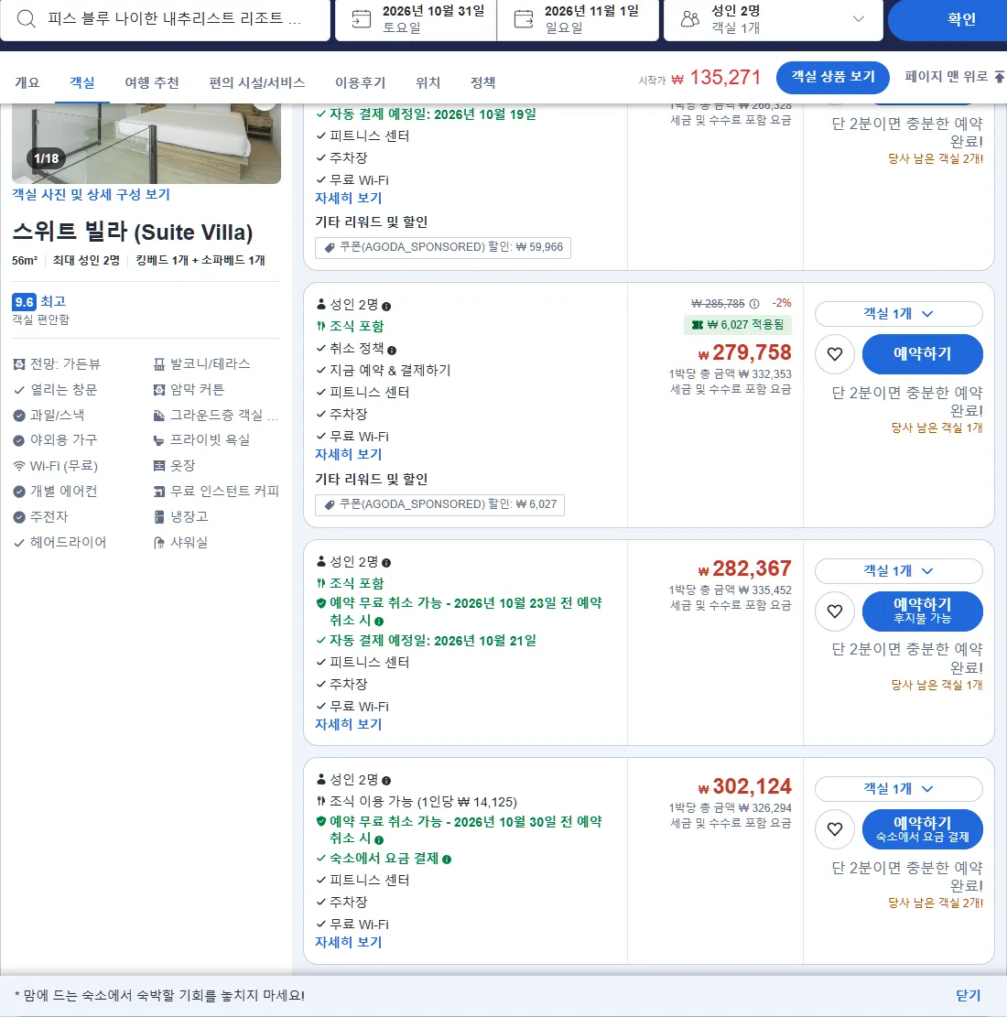Book the ₩279,758 room with 예약하기

922,354
